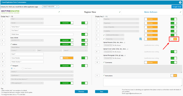Open the Gender dropdown
183x96 pixels.
(x=27, y=23)
